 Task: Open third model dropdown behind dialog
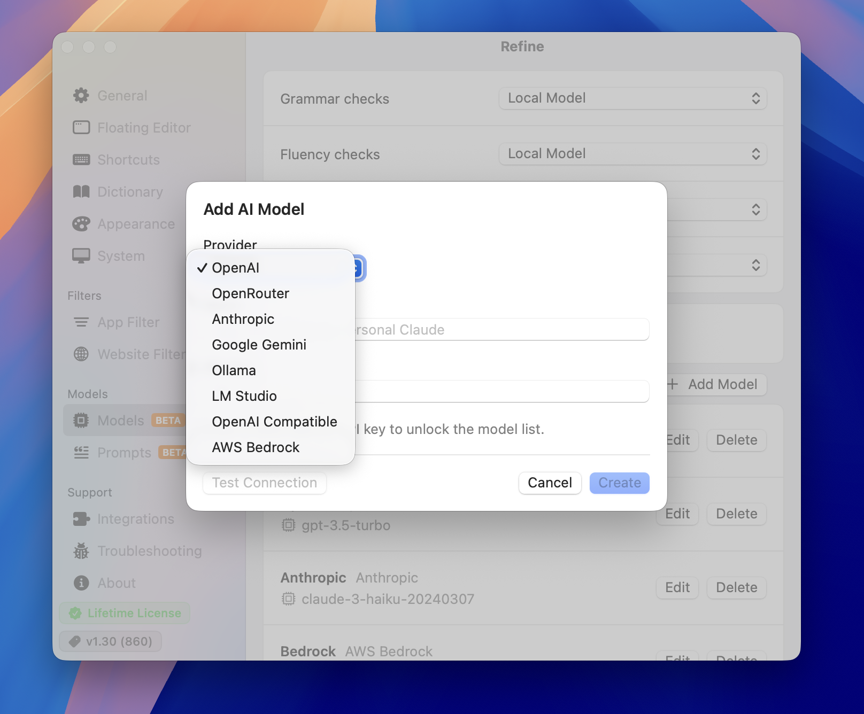tap(716, 209)
